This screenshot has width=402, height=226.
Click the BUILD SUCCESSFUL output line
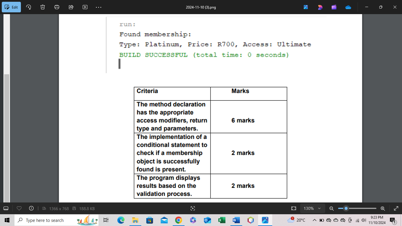click(204, 55)
